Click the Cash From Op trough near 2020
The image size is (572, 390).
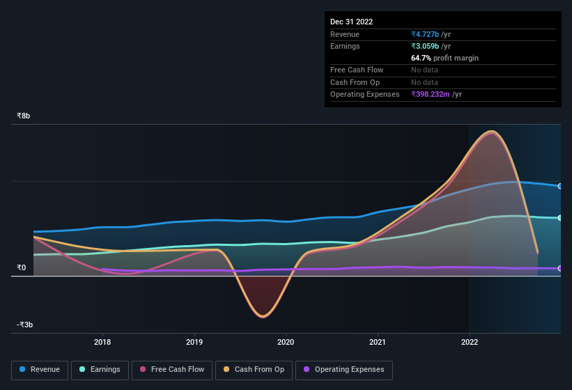coord(263,315)
